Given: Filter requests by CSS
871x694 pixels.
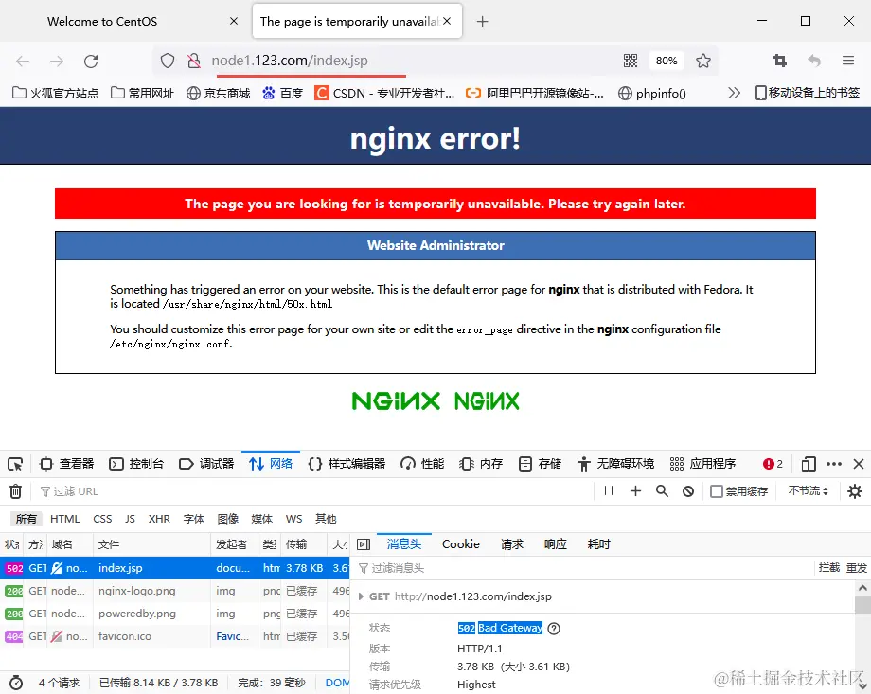Looking at the screenshot, I should [102, 519].
